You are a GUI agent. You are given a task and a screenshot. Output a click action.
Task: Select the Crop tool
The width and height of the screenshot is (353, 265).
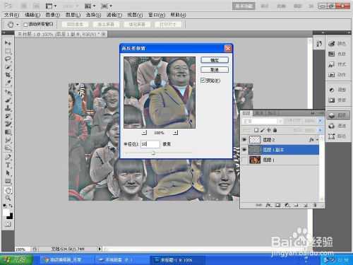pos(8,75)
